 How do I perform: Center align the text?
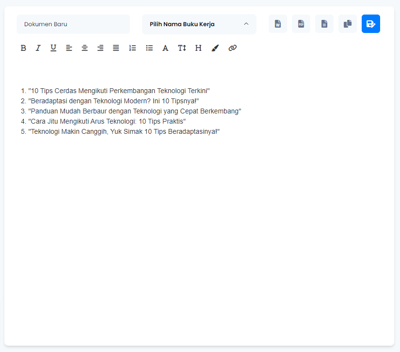tap(85, 48)
